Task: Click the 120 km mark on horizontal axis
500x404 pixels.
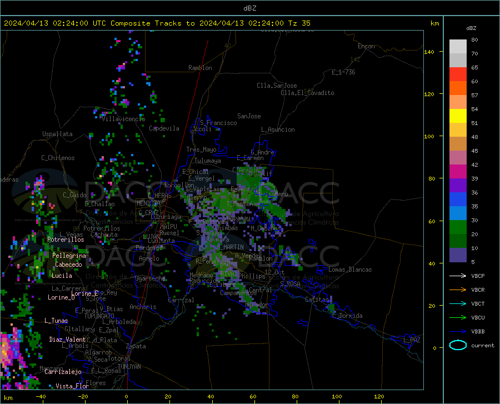Action: [379, 397]
